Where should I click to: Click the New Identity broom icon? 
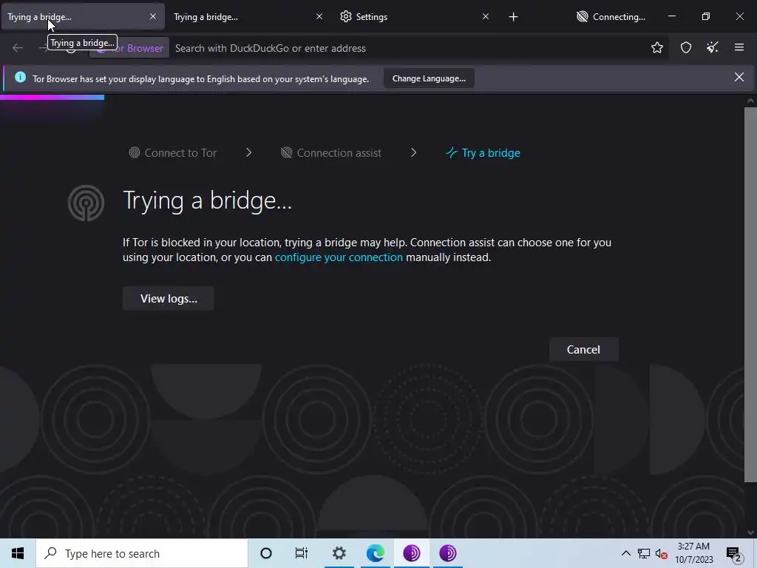pyautogui.click(x=712, y=48)
